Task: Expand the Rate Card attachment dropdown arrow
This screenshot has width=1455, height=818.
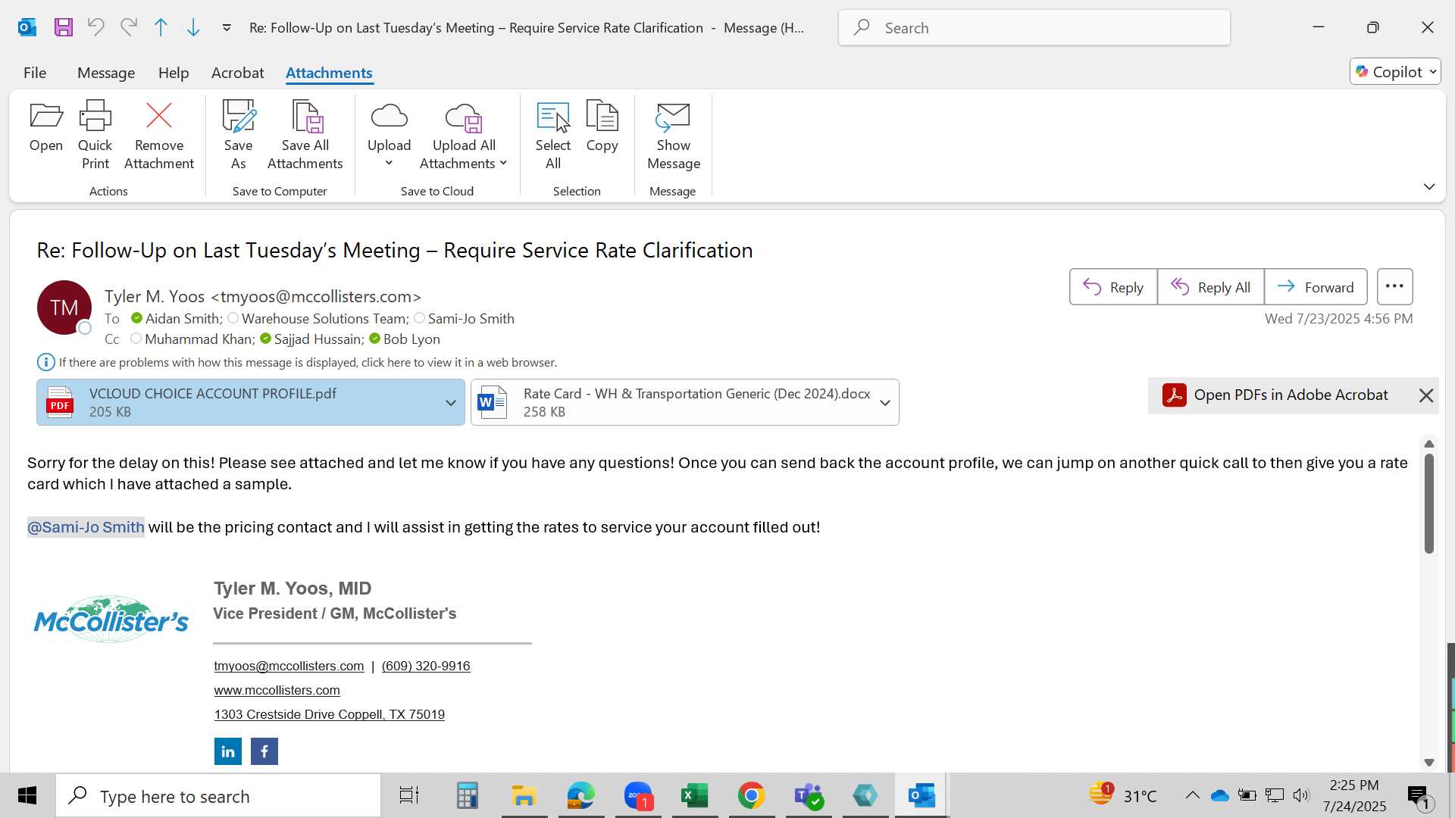Action: [885, 402]
